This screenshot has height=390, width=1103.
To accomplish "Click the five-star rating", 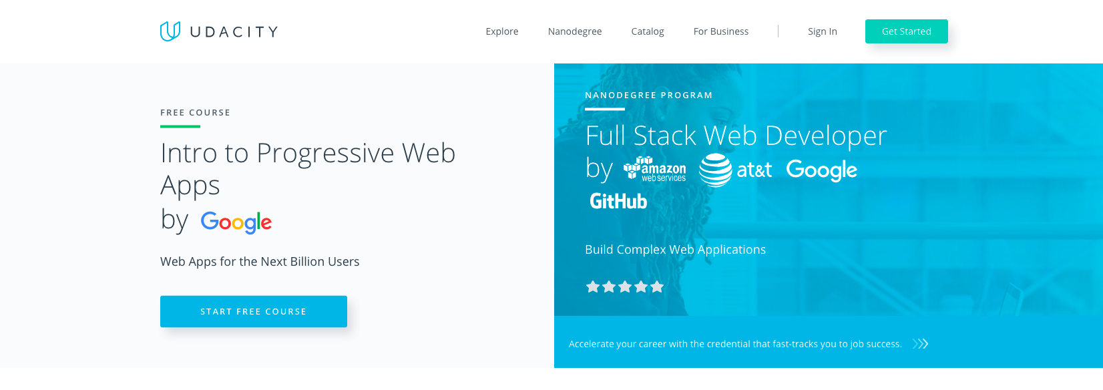I will coord(625,286).
